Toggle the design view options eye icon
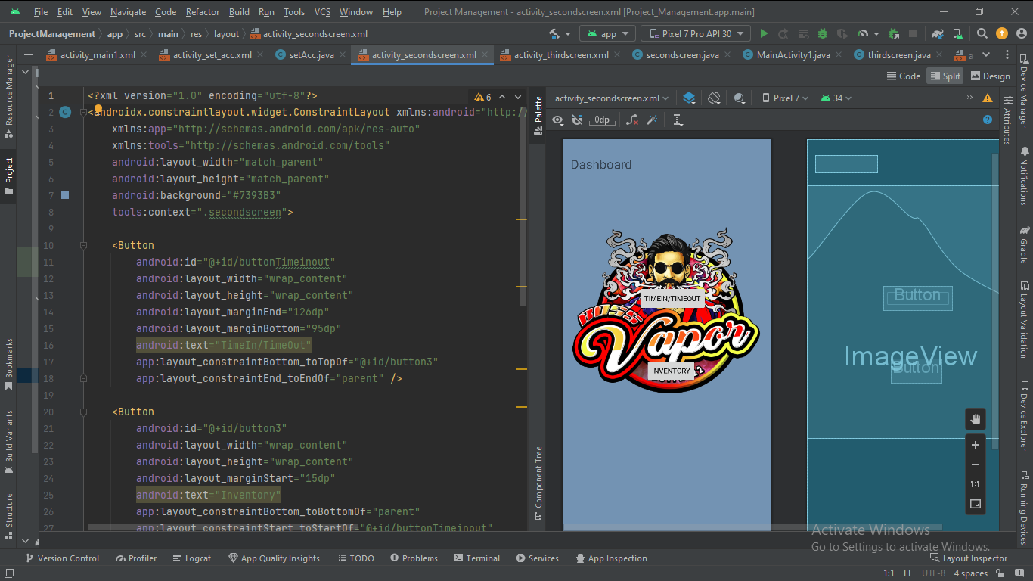Image resolution: width=1033 pixels, height=581 pixels. coord(557,120)
